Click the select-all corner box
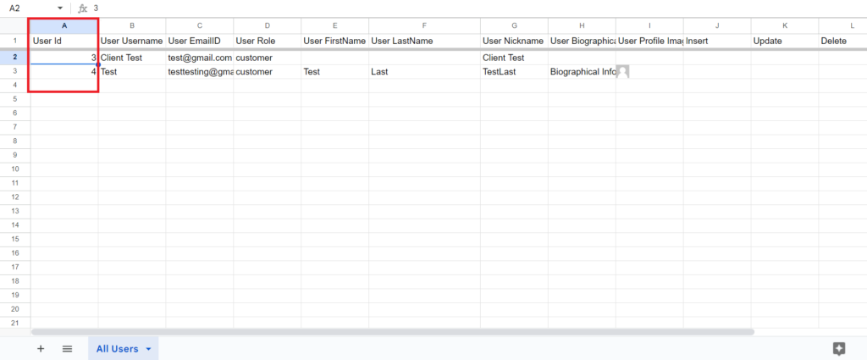 (15, 25)
